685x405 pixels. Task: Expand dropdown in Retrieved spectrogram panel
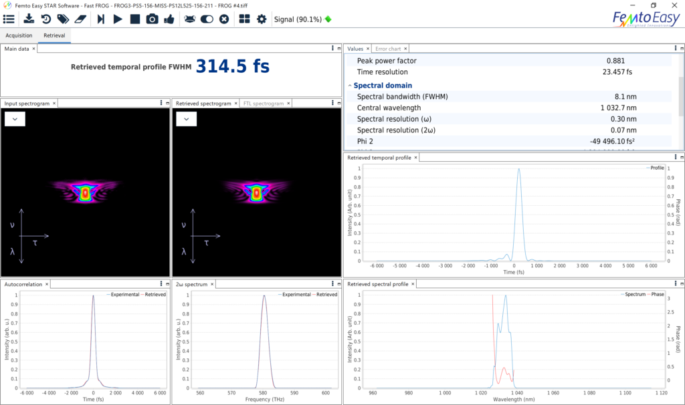pyautogui.click(x=187, y=119)
